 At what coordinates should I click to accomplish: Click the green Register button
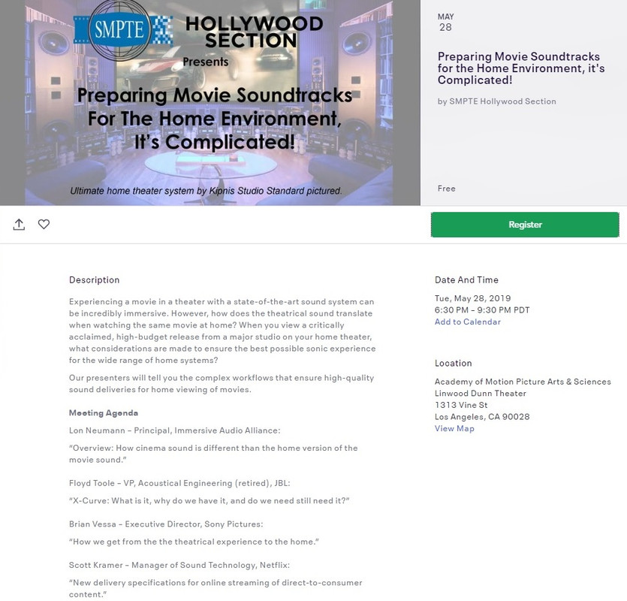525,225
